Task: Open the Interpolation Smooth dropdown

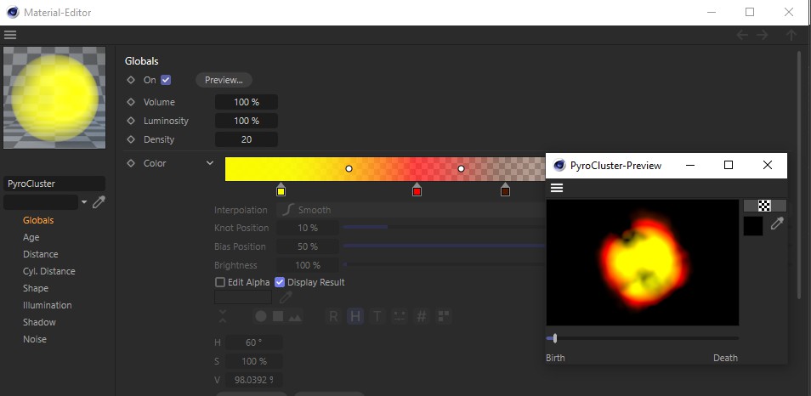Action: pyautogui.click(x=411, y=210)
